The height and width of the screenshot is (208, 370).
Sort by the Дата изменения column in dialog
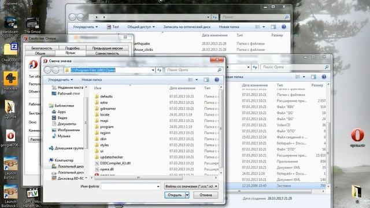click(182, 88)
